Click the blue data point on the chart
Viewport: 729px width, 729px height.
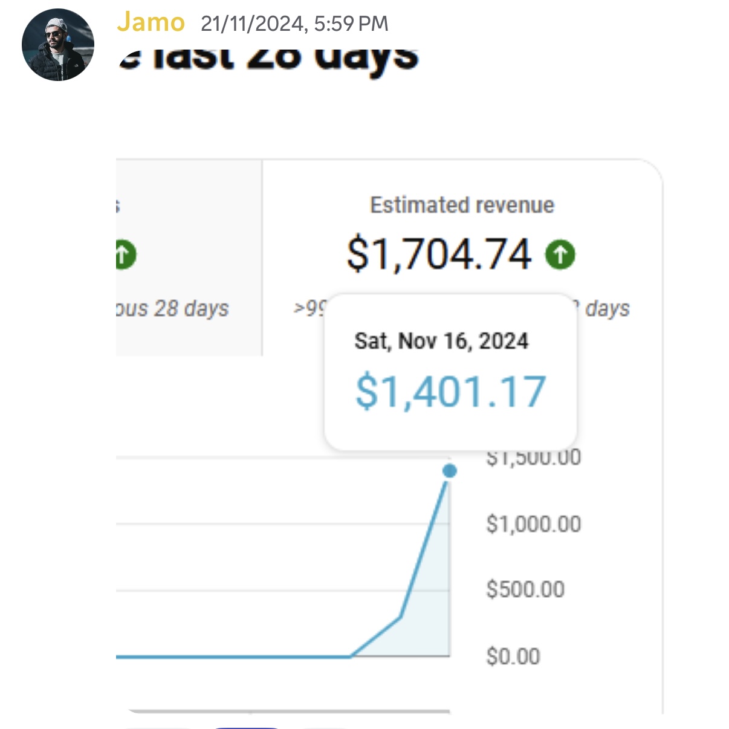pos(449,471)
